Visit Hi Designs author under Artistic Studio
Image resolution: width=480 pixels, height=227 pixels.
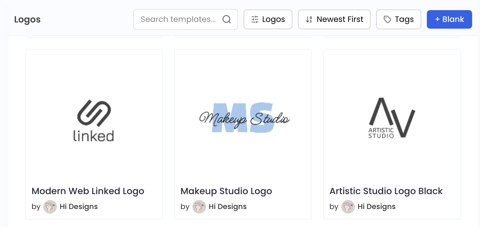[376, 206]
